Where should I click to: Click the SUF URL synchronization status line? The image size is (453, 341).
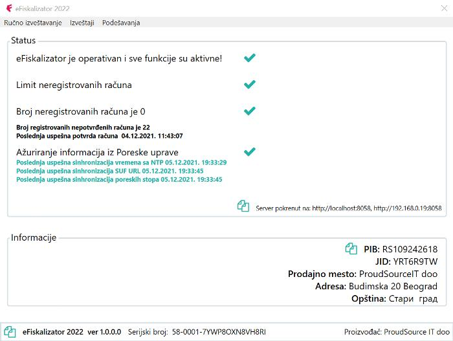click(110, 171)
